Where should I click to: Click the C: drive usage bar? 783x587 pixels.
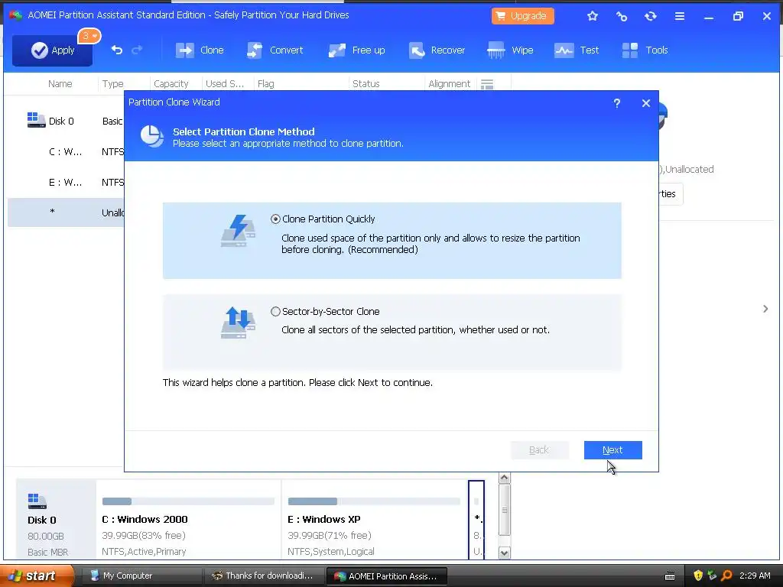point(188,501)
